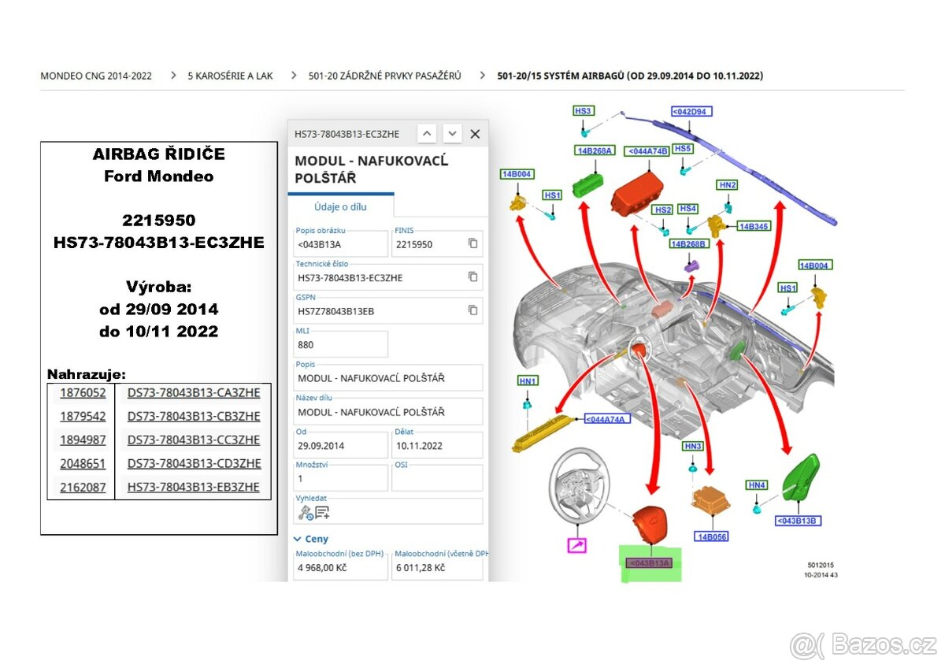
Task: Select diagram callout 14B268B
Action: [x=689, y=244]
